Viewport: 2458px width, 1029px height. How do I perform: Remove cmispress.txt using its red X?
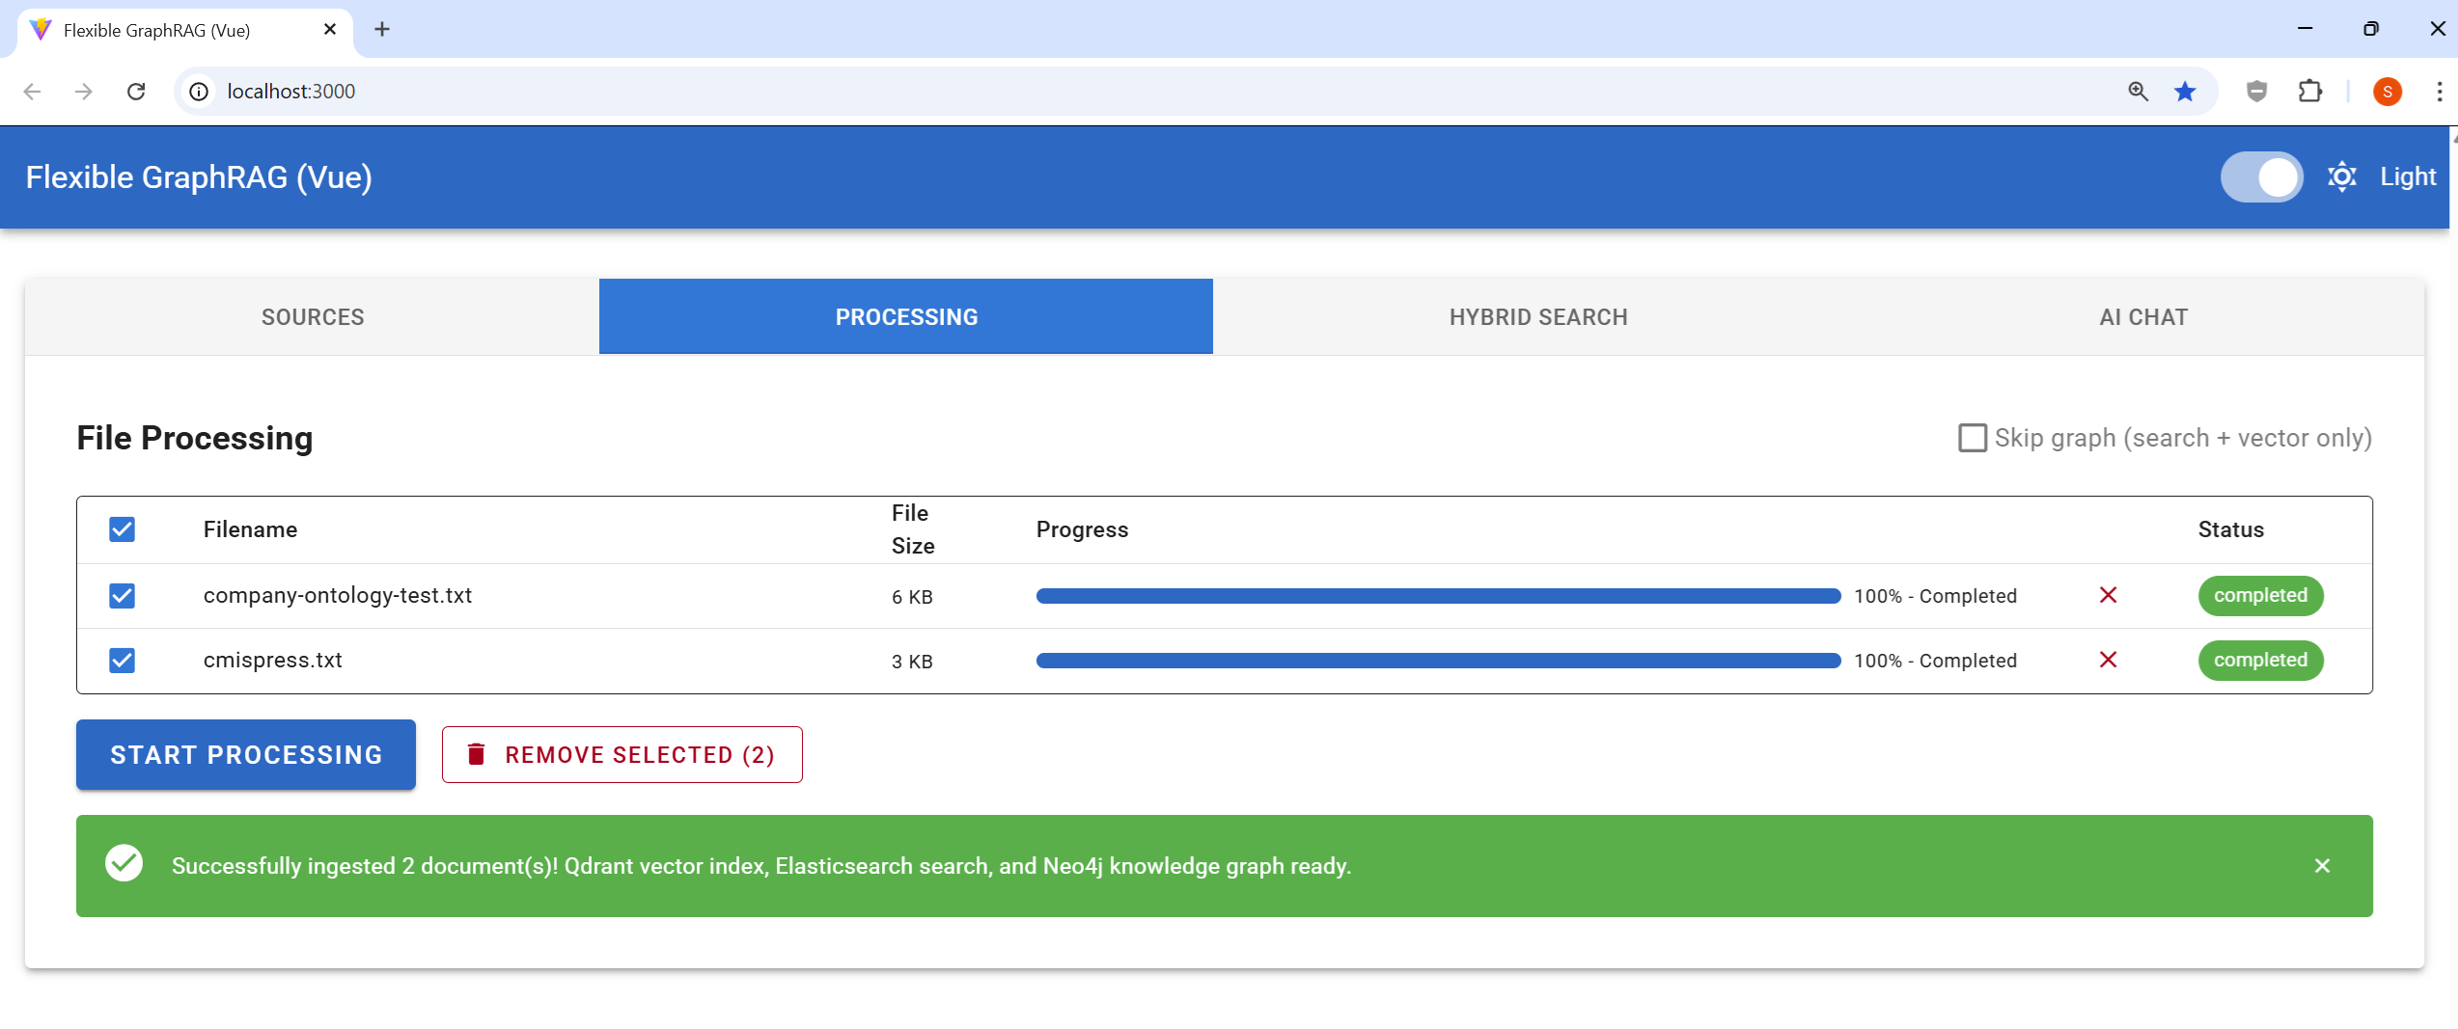coord(2108,660)
